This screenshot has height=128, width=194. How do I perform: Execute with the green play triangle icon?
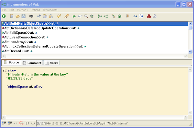(x=74, y=16)
